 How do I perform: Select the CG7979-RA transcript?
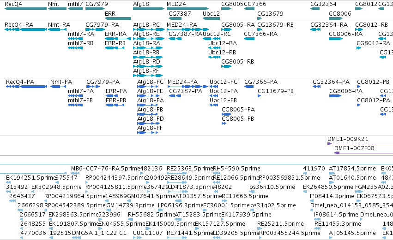pyautogui.click(x=95, y=29)
